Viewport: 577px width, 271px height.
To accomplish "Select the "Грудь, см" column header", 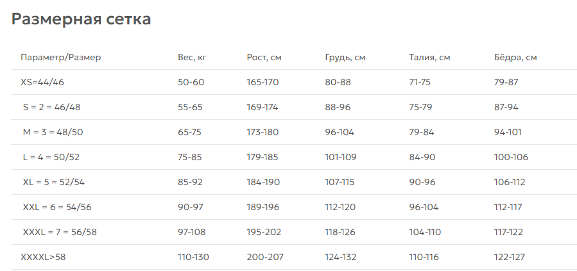I will tap(345, 58).
